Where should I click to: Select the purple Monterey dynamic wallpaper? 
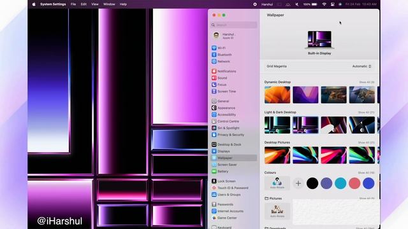point(305,95)
